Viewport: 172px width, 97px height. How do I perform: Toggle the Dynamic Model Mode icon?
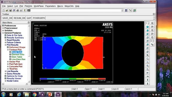[x=152, y=45]
